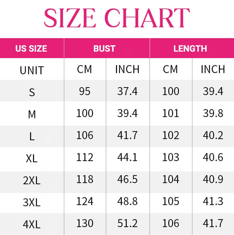Click the INCH subheader under LENGTH
234x235 pixels.
coord(213,70)
